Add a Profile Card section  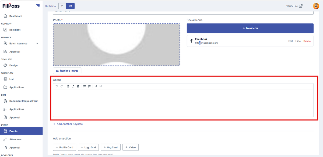(x=65, y=147)
